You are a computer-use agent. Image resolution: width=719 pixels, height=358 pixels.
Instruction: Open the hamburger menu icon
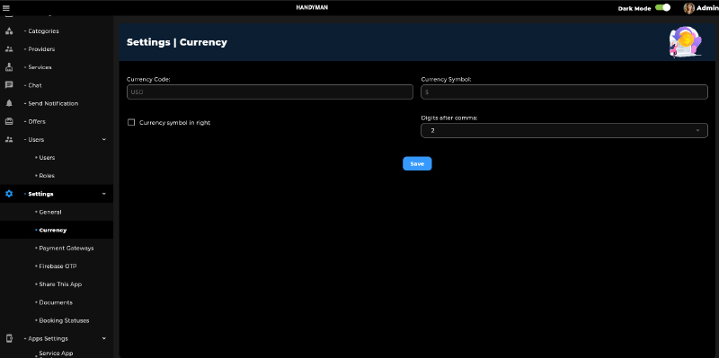[x=6, y=8]
